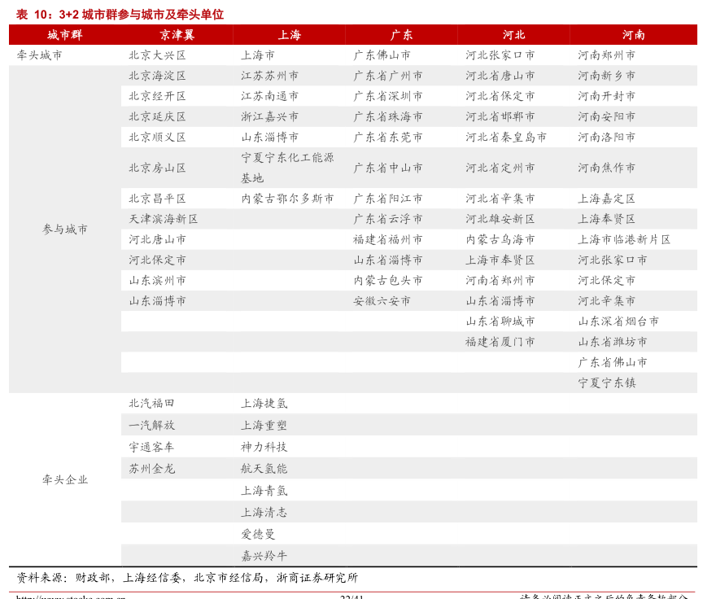Select the '牵头城市' row label
The width and height of the screenshot is (716, 599).
(x=40, y=55)
